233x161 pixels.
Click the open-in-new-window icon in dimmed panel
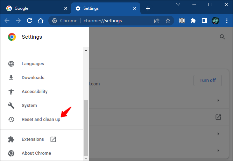pos(218,117)
